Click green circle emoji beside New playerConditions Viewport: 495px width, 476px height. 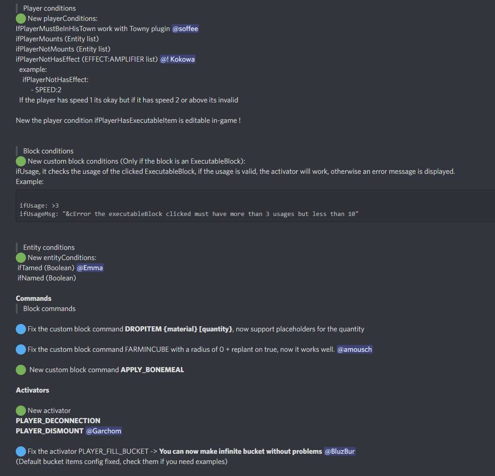pos(21,19)
